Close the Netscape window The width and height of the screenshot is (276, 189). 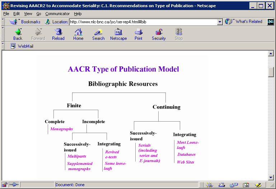click(x=270, y=6)
